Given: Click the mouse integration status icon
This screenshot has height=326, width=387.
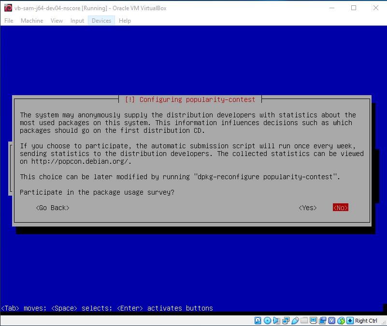Looking at the screenshot, I should point(341,320).
